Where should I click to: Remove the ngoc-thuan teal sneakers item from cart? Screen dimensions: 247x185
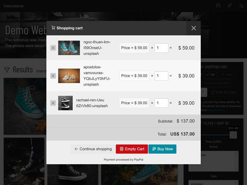53,48
